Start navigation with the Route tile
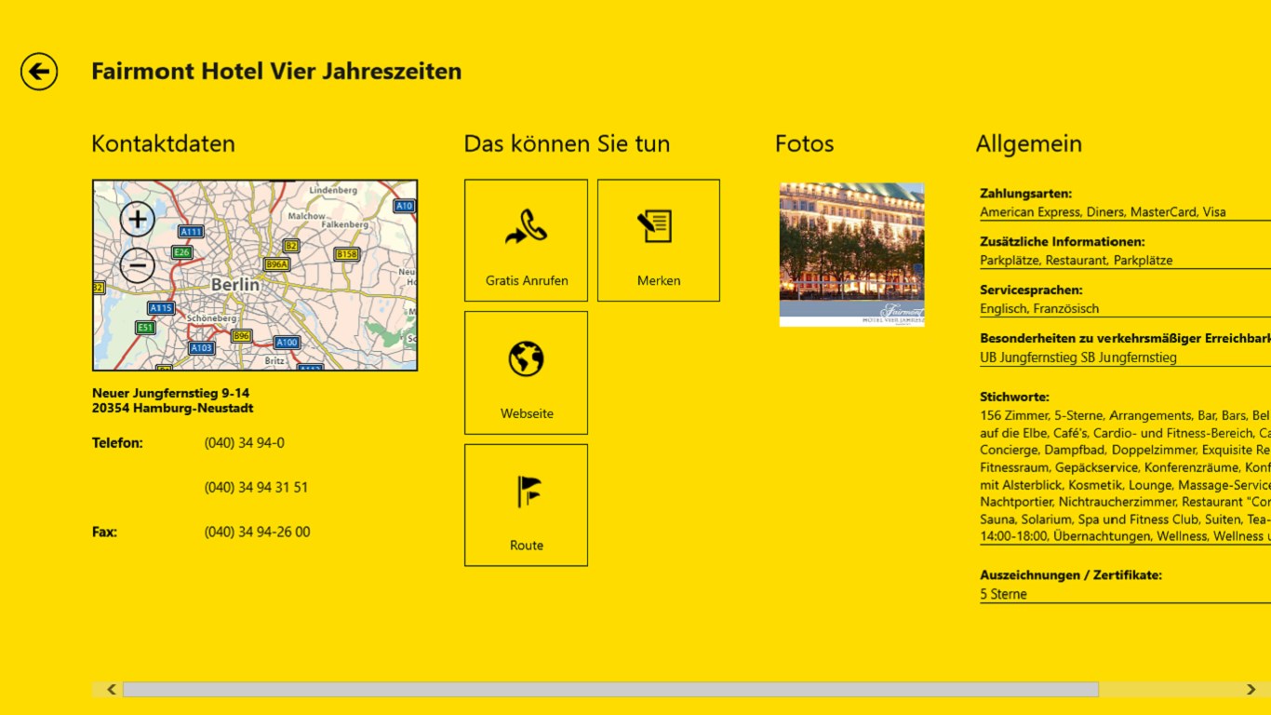1271x715 pixels. coord(527,505)
